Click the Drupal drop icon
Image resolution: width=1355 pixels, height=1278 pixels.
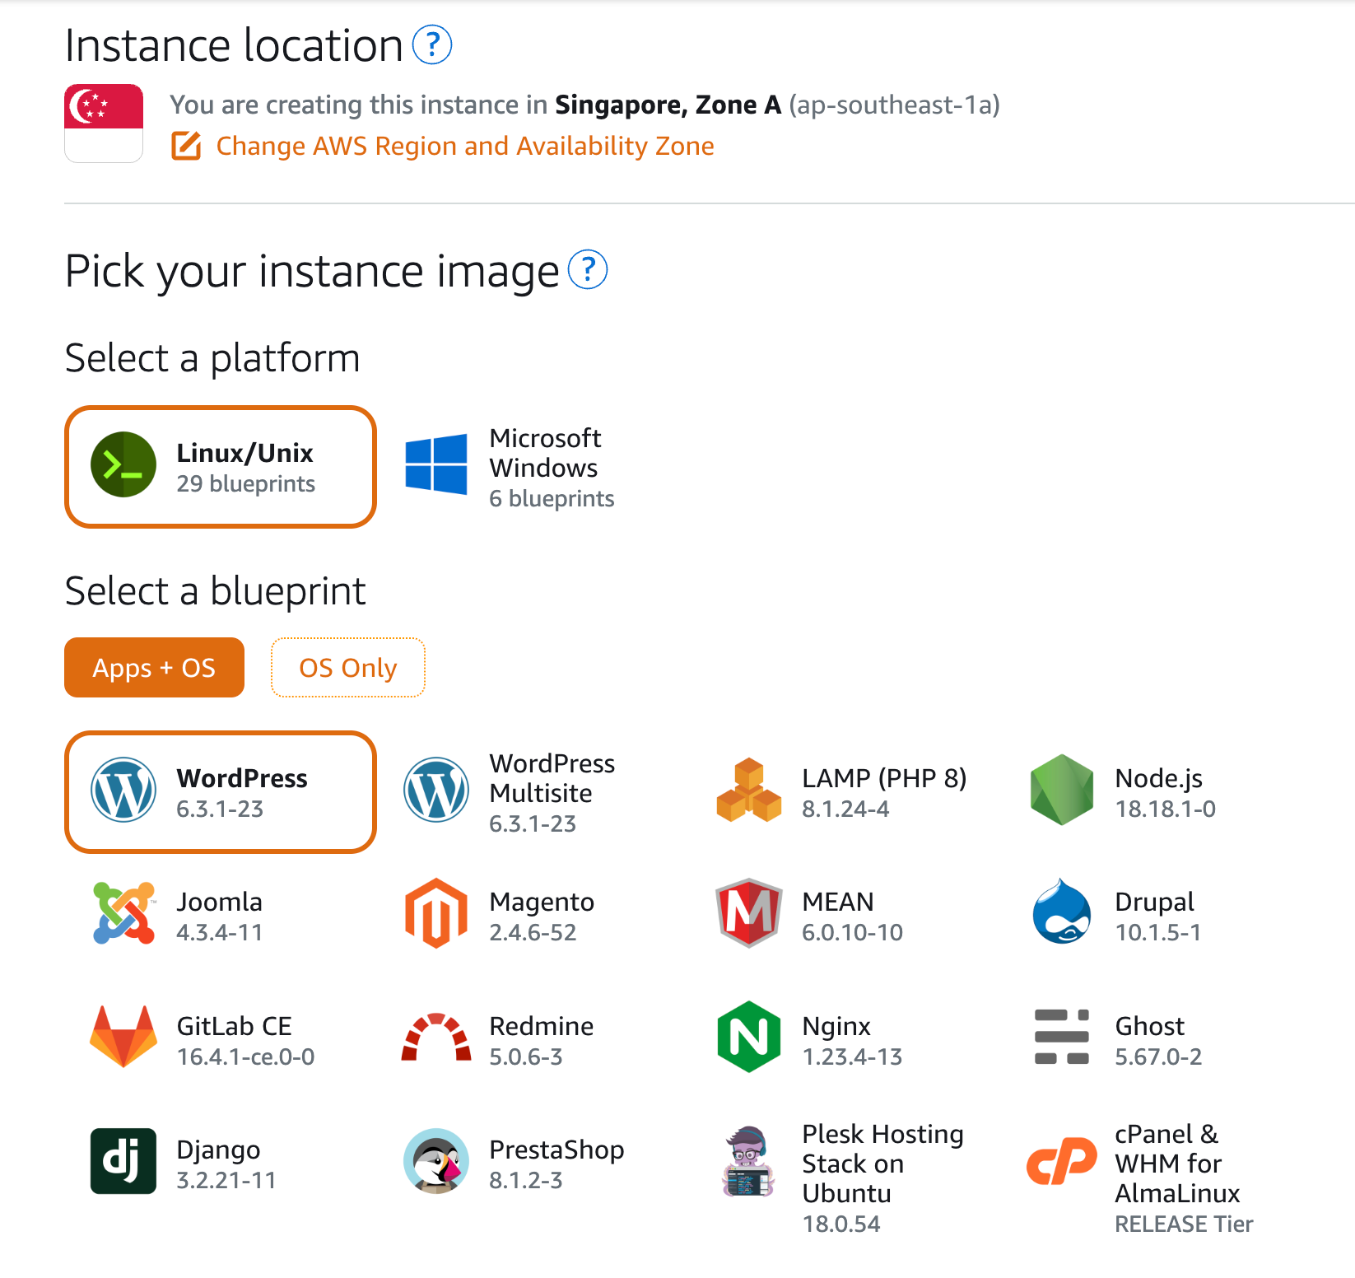(x=1062, y=912)
